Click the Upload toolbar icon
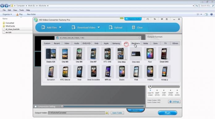This screenshot has height=119, width=215. click(111, 28)
